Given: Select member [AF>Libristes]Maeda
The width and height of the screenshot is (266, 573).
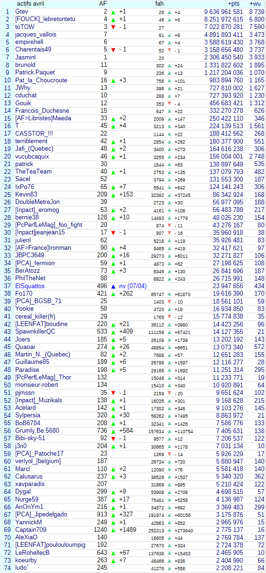Looking at the screenshot, I should point(43,118).
